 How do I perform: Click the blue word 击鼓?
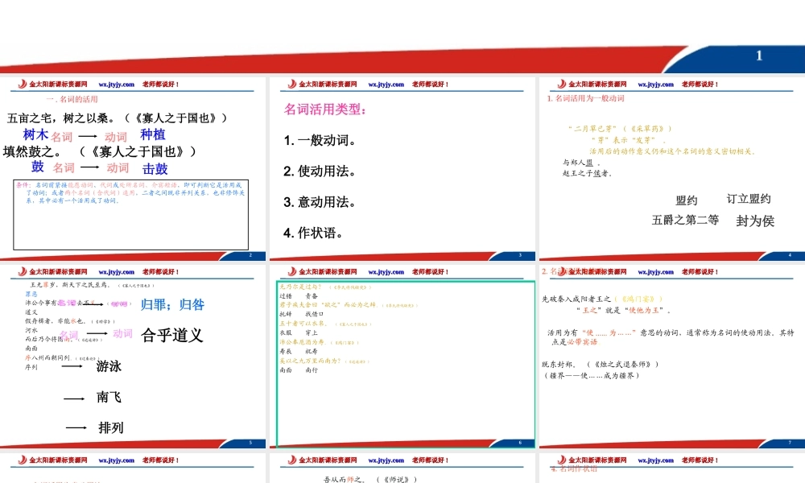coord(155,168)
